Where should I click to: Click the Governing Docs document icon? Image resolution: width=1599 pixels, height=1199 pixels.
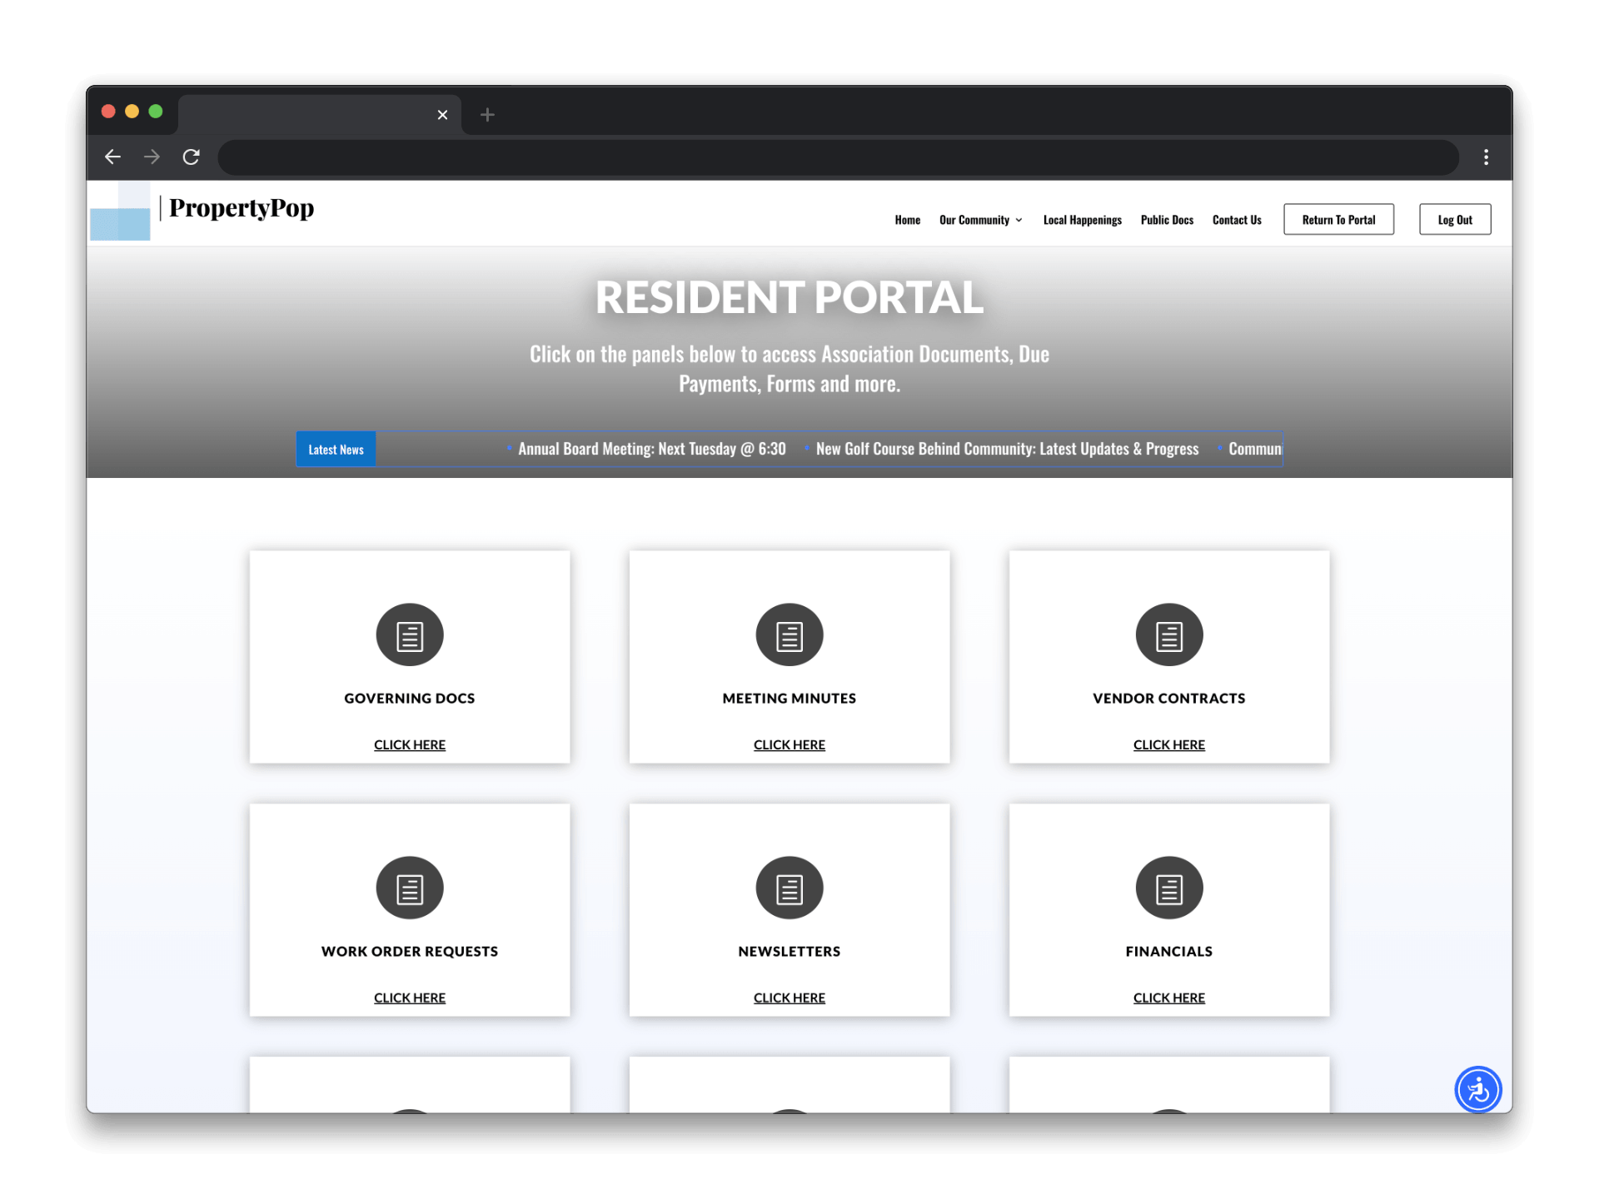[x=410, y=634]
